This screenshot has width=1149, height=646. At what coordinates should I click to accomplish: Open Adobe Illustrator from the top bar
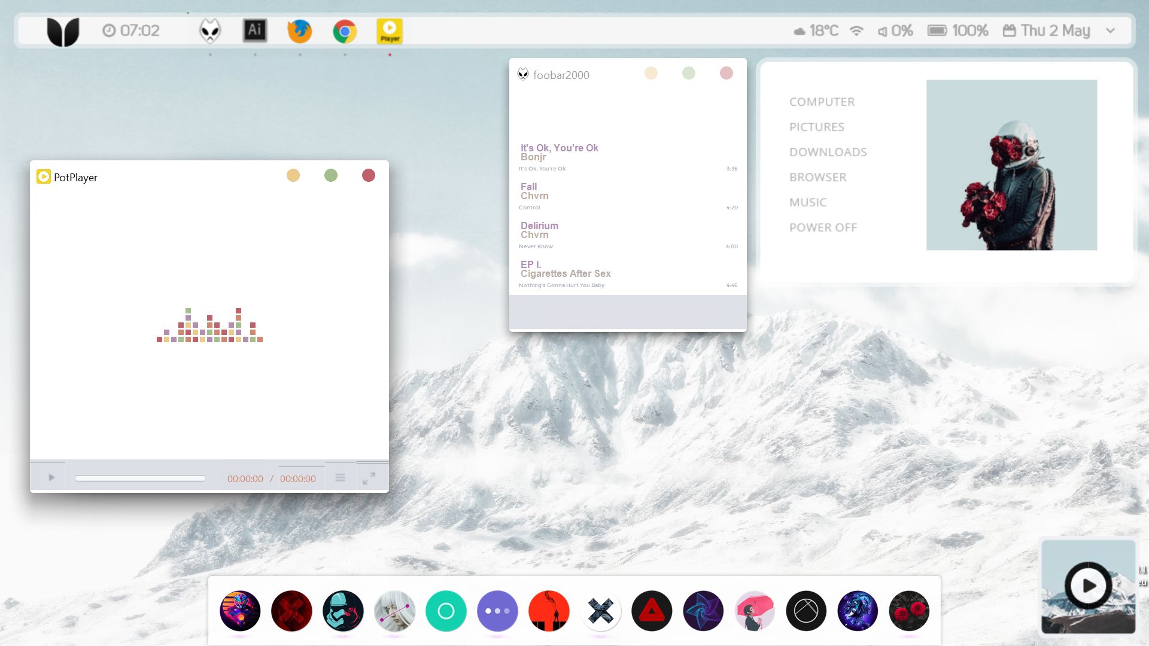click(x=254, y=30)
